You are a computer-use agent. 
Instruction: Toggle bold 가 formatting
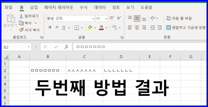coord(50,27)
